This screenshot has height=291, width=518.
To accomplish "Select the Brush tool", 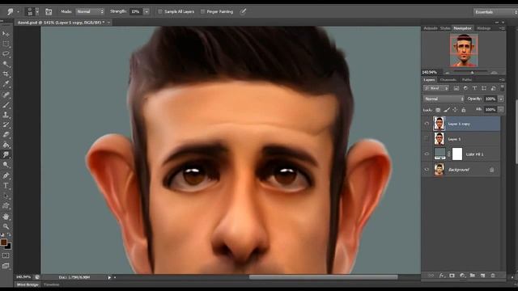I will pos(6,105).
